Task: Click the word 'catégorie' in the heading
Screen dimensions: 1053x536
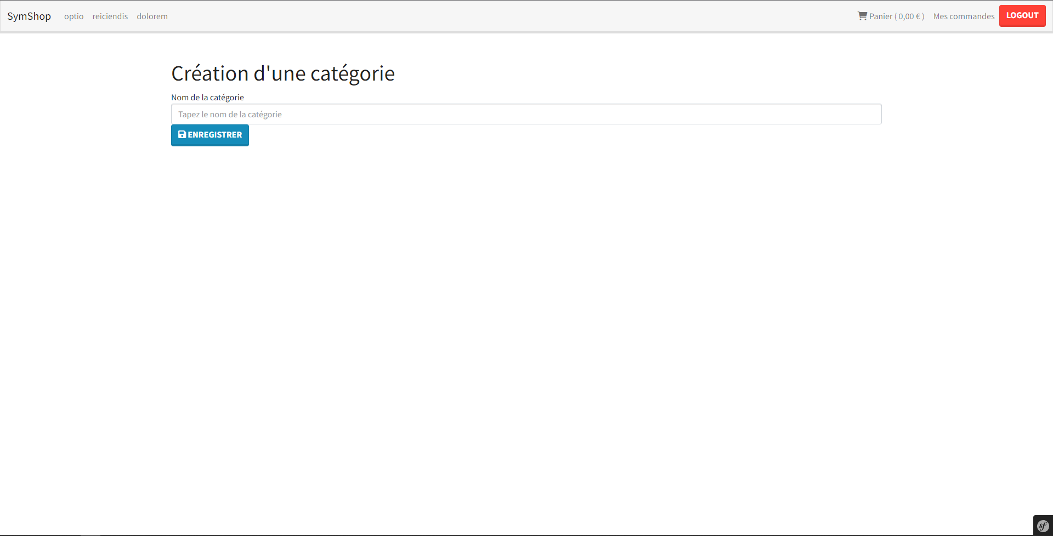Action: coord(353,73)
